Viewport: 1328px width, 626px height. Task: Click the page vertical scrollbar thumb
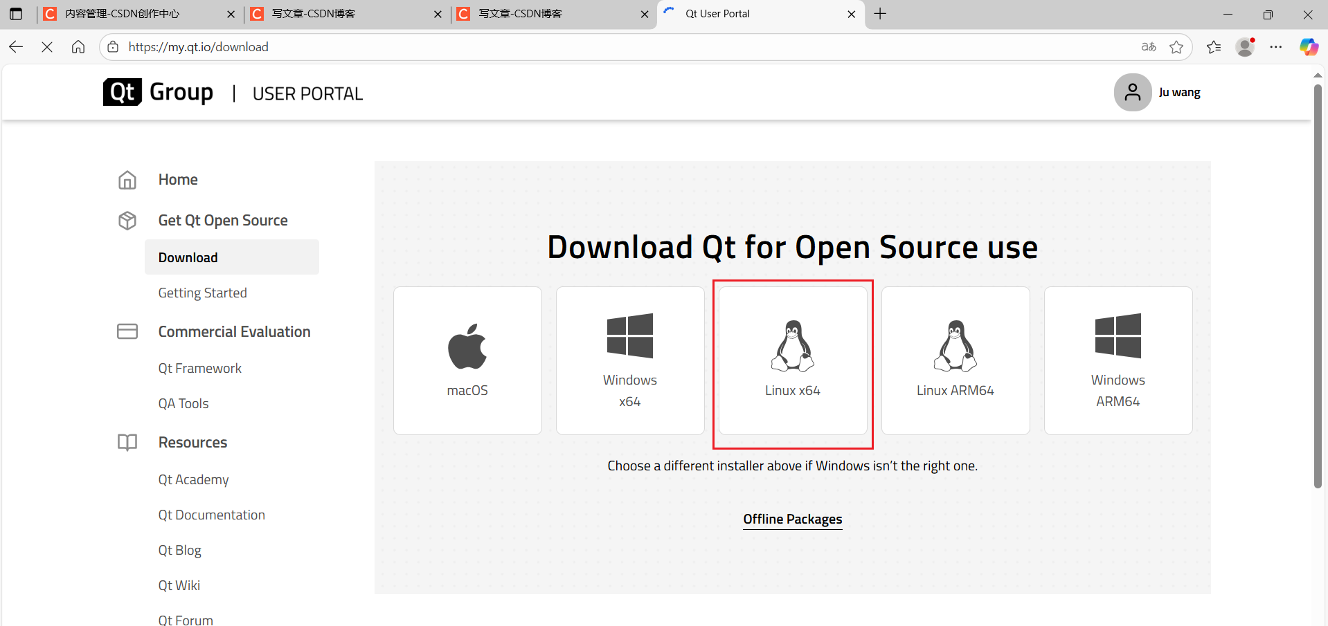(x=1318, y=286)
